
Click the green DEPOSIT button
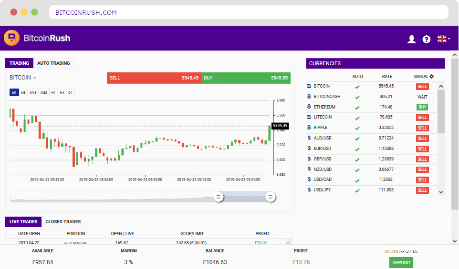pos(401,262)
